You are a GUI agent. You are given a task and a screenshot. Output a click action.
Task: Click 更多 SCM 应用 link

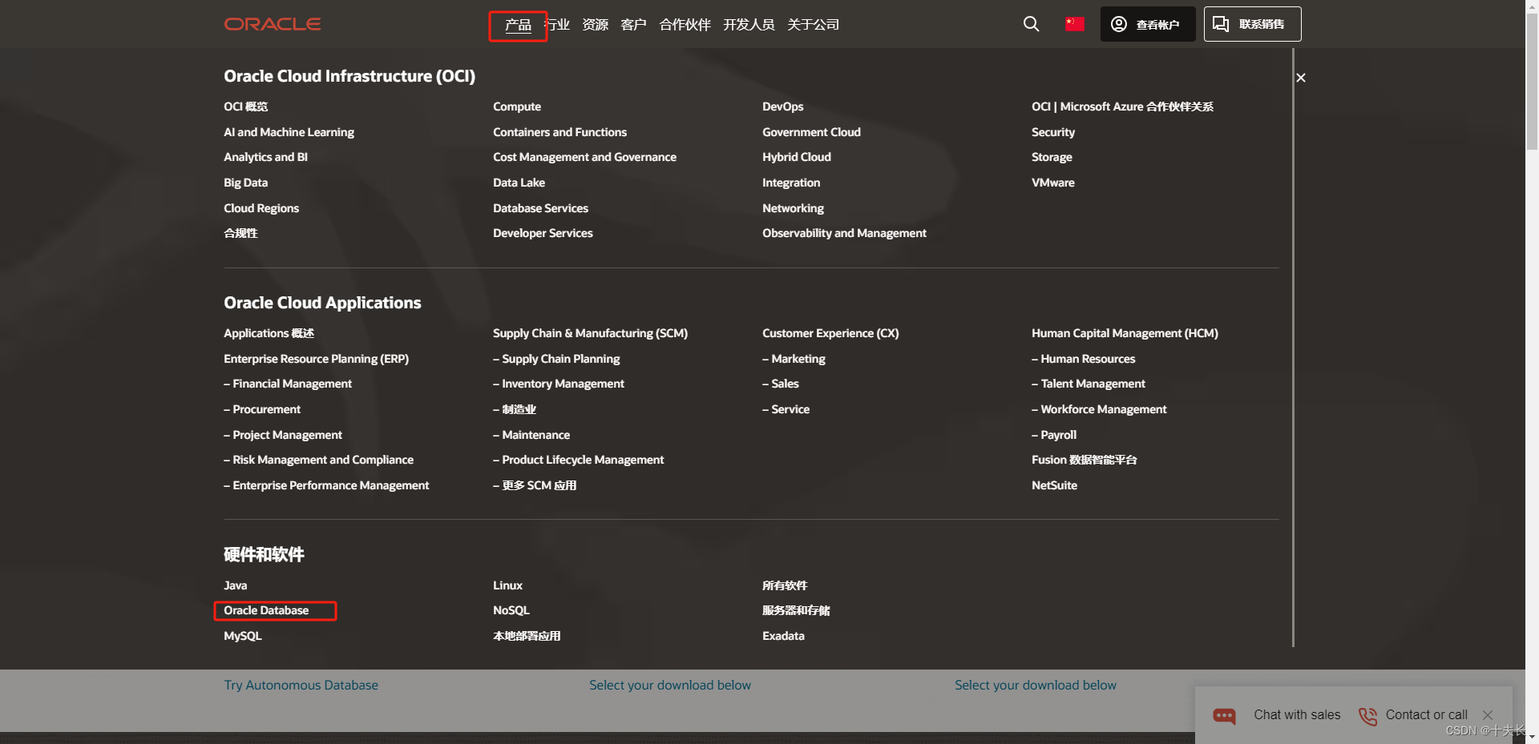pyautogui.click(x=535, y=485)
